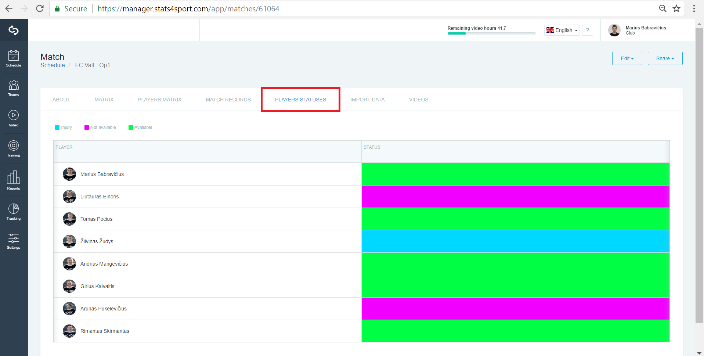Open Marius Babravičius user profile menu
This screenshot has height=356, width=704.
(637, 30)
